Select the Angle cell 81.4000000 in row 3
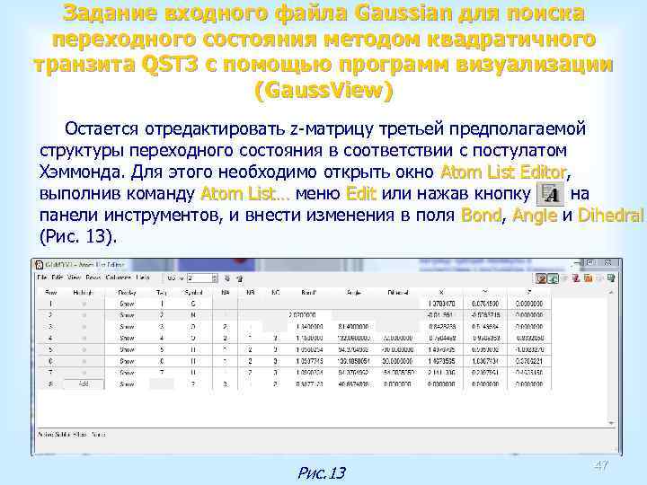Screen dimensions: 647x485 [354, 327]
